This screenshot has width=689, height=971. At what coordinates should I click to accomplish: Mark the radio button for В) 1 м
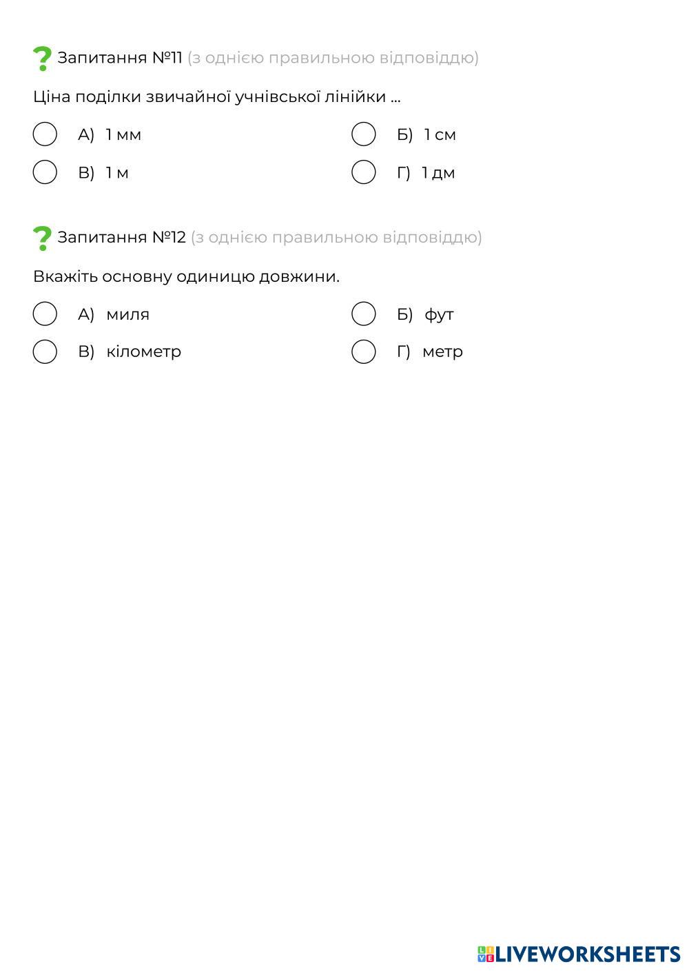point(45,172)
